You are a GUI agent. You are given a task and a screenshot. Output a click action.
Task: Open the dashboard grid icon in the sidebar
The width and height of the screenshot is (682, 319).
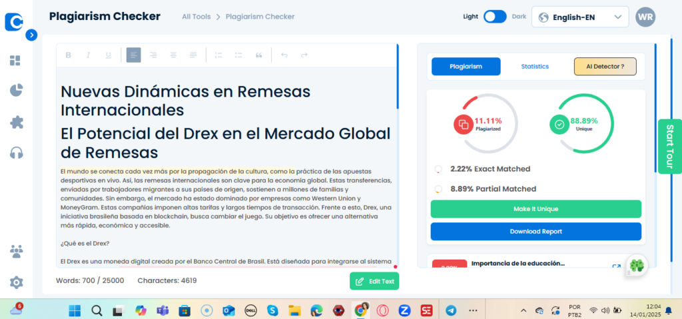coord(16,61)
